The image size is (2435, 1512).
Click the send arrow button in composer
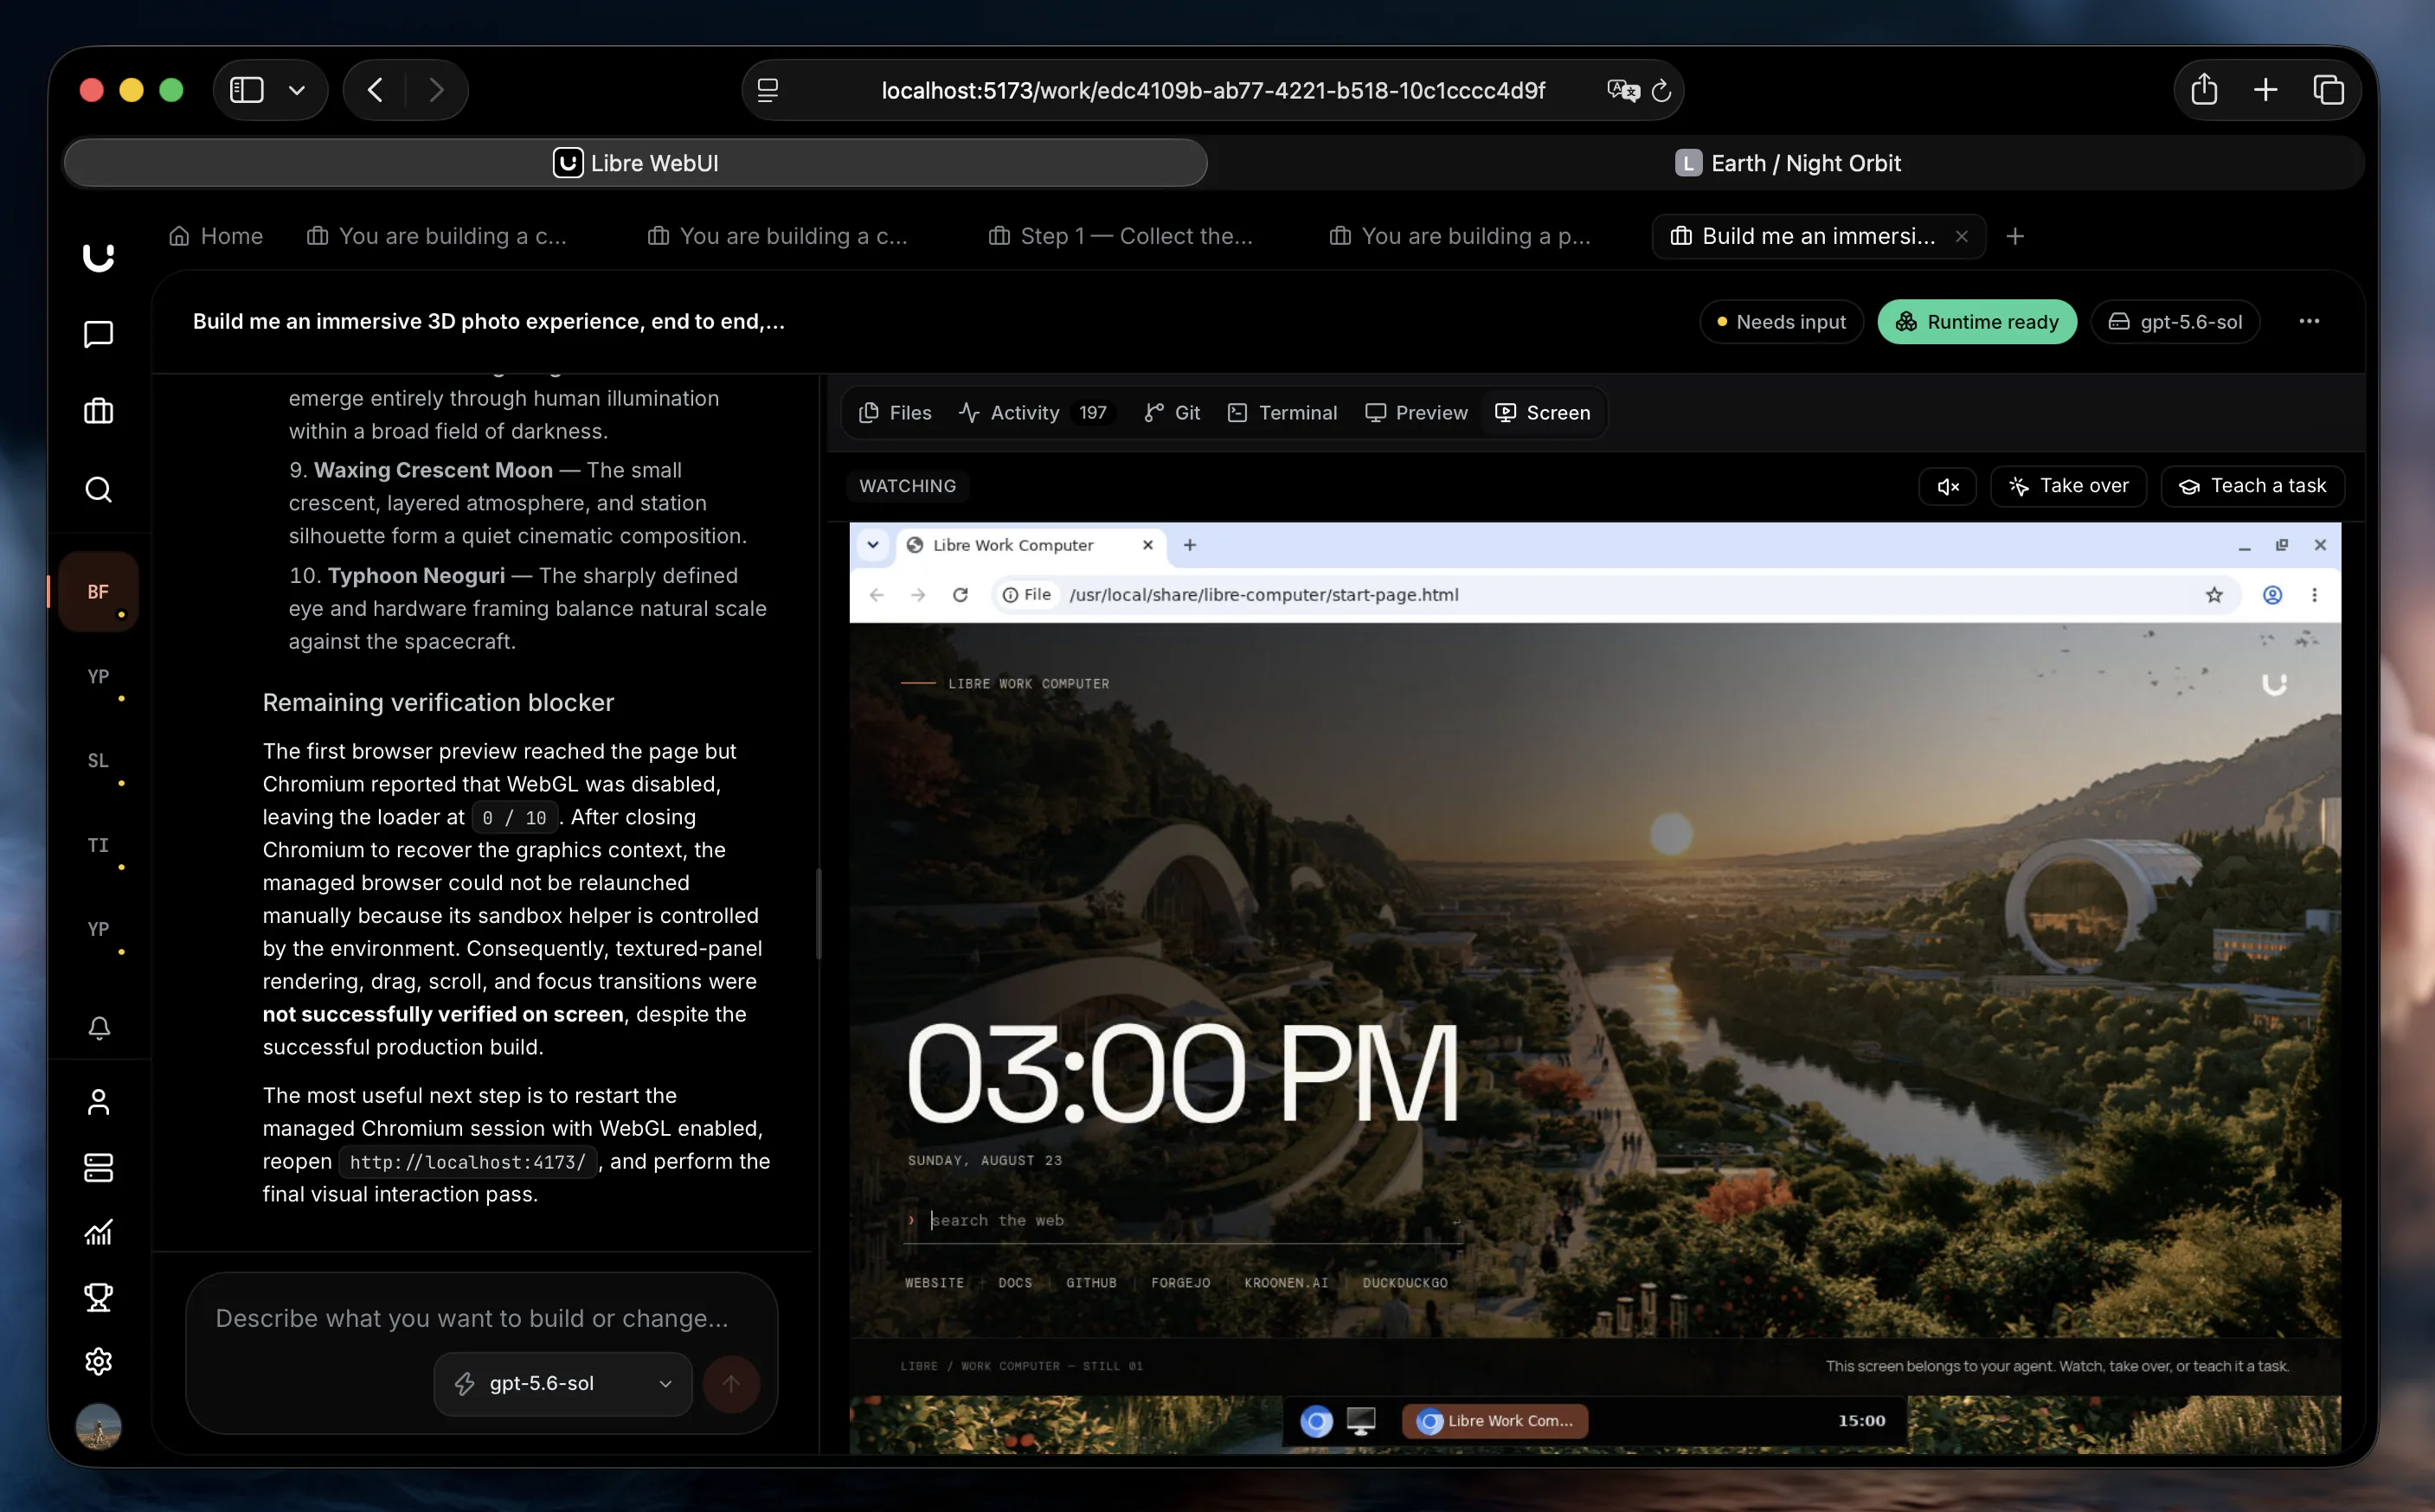coord(731,1384)
